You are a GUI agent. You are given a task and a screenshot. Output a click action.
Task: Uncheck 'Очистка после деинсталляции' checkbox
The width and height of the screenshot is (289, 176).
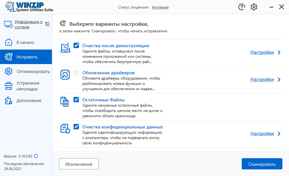(76, 46)
